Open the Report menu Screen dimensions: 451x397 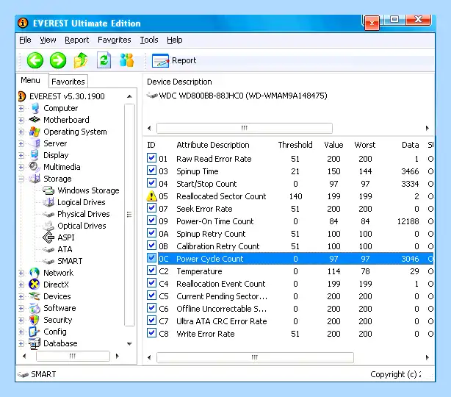[77, 40]
